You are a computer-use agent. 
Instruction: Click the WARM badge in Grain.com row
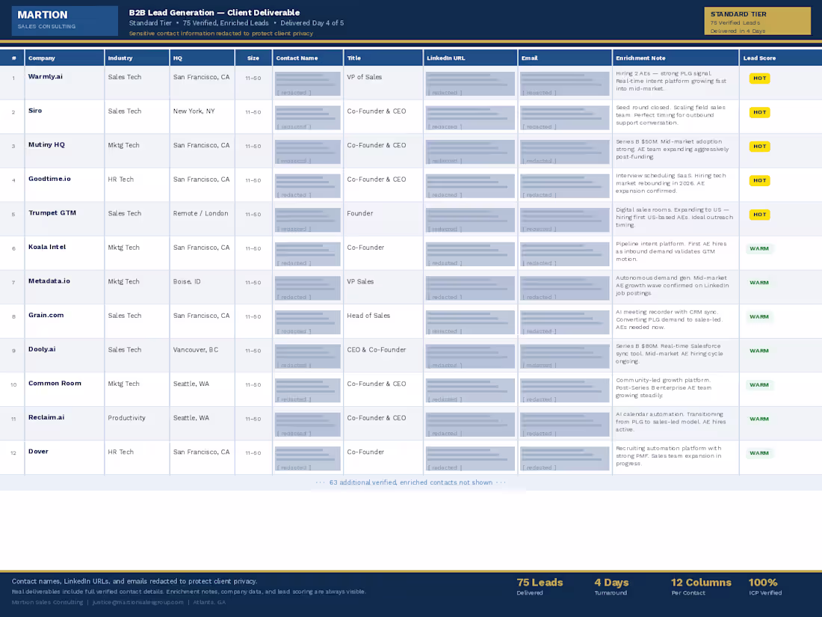click(759, 317)
